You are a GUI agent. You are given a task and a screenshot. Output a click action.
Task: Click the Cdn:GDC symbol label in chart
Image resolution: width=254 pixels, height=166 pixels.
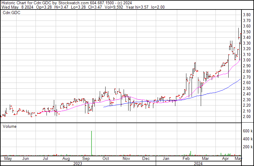pos(12,13)
